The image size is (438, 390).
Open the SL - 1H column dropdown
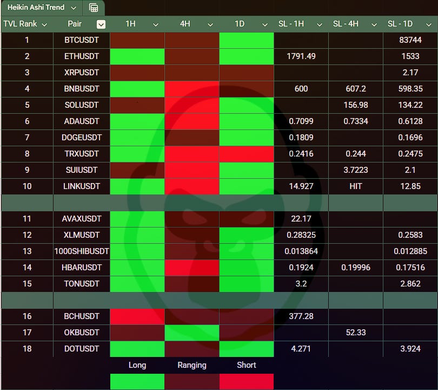(319, 24)
